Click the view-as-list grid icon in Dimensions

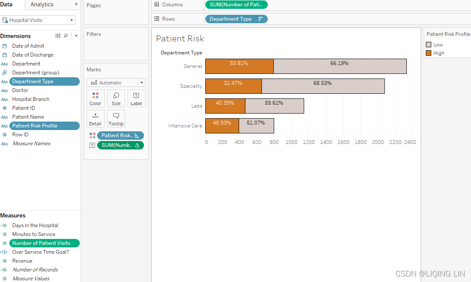[58, 36]
